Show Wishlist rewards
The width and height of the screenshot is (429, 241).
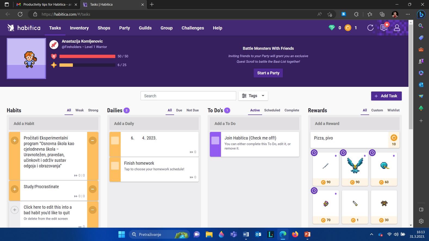(x=393, y=110)
